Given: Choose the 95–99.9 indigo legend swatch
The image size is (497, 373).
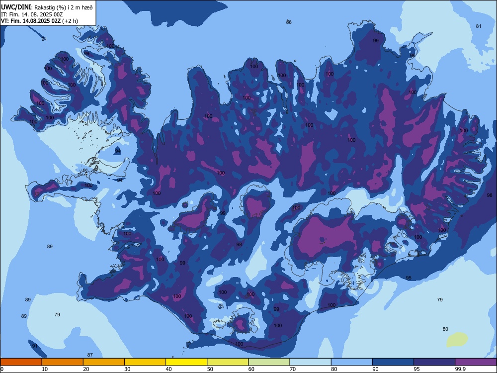Looking at the screenshot, I should pos(434,362).
